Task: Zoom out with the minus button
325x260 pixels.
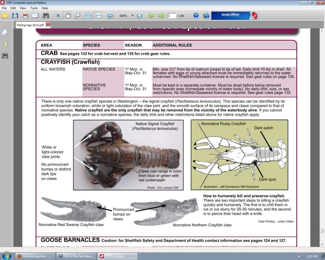Action: 110,16
